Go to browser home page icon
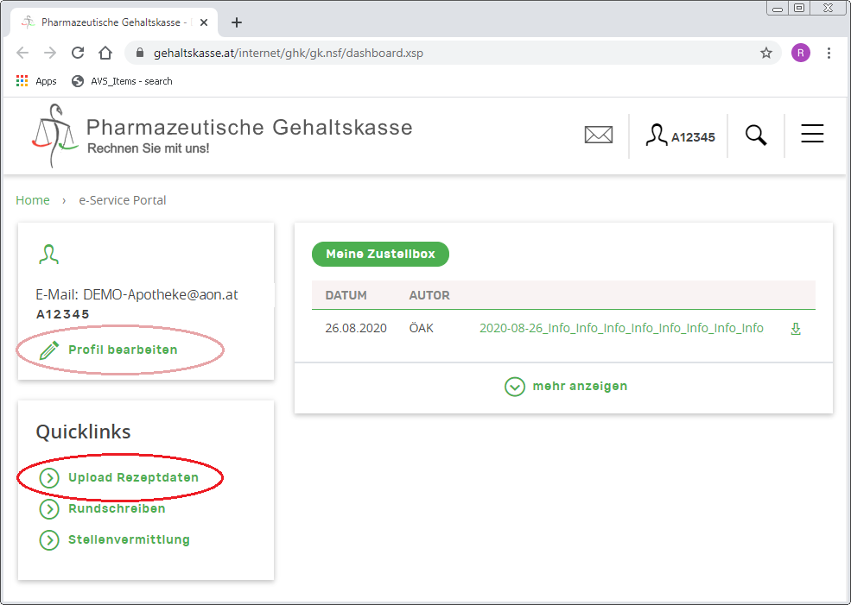851x605 pixels. tap(105, 53)
